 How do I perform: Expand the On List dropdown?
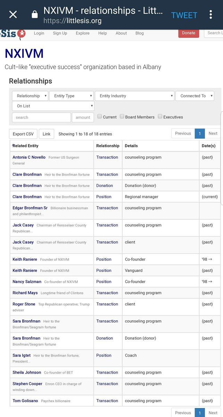[x=53, y=106]
